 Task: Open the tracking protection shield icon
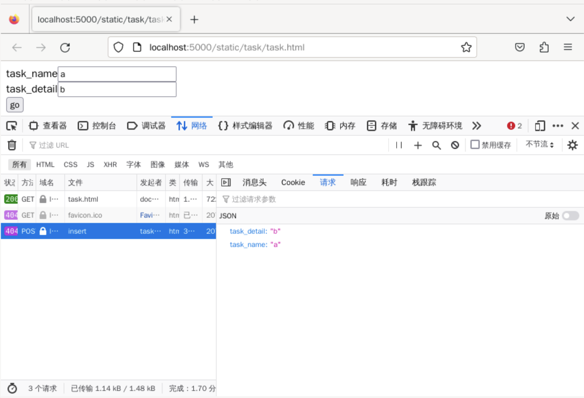(118, 48)
